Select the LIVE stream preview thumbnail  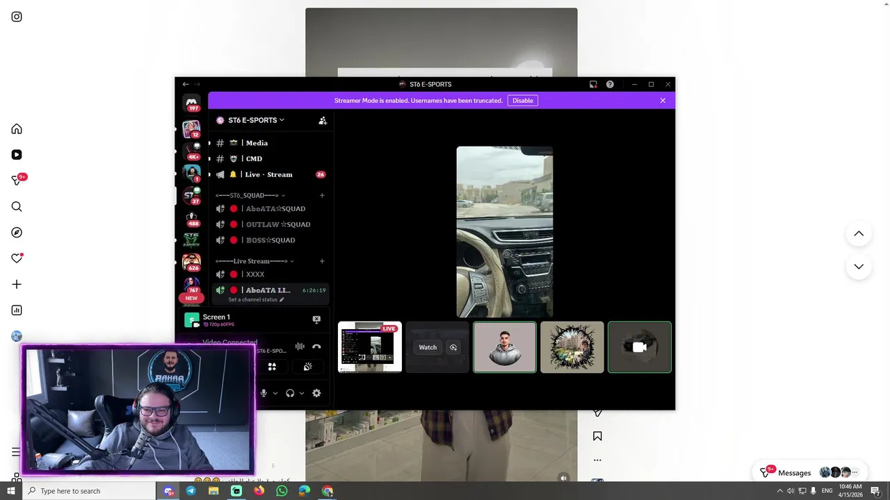[x=370, y=347]
